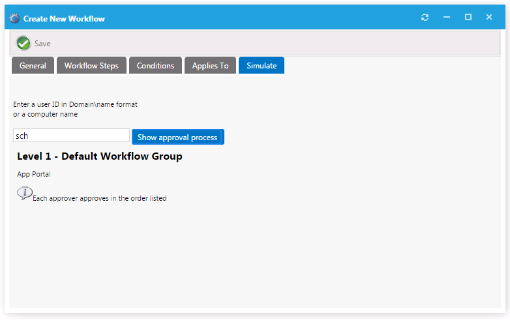Open the General tab
The image size is (510, 320).
coord(33,66)
